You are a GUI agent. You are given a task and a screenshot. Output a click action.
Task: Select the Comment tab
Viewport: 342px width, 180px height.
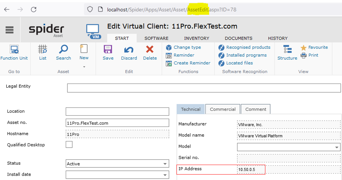coord(255,109)
